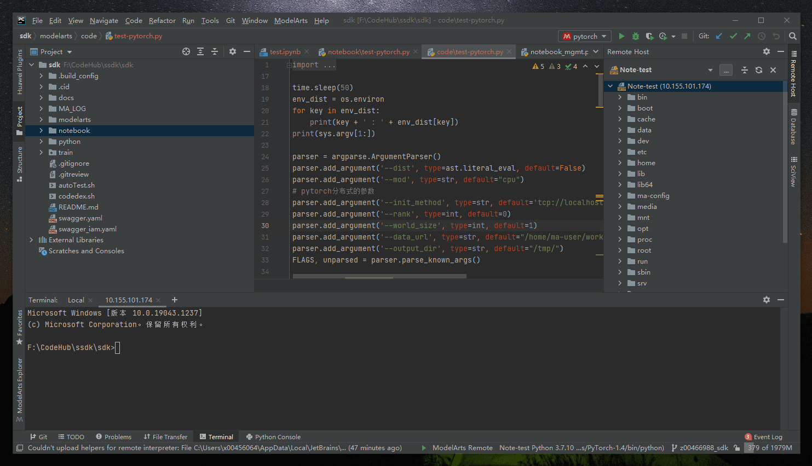Viewport: 812px width, 466px height.
Task: Click the green Run button in toolbar
Action: tap(621, 36)
